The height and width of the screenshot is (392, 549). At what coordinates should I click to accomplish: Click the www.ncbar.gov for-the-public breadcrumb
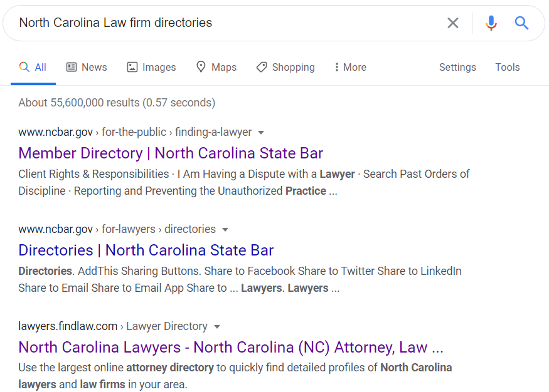(135, 132)
